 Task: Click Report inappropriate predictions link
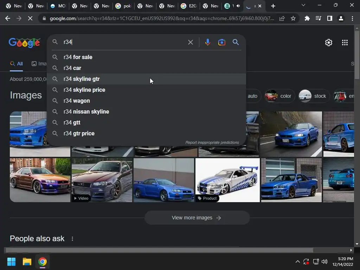coord(212,143)
